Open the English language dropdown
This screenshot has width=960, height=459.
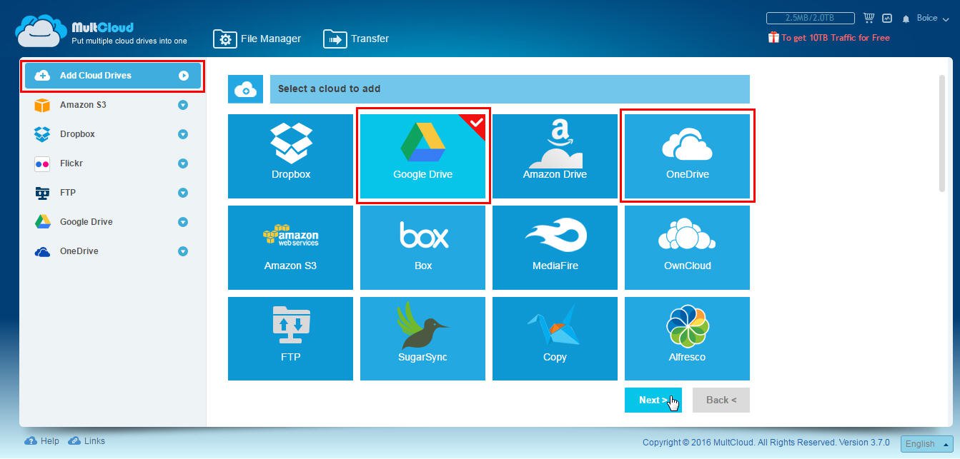926,444
